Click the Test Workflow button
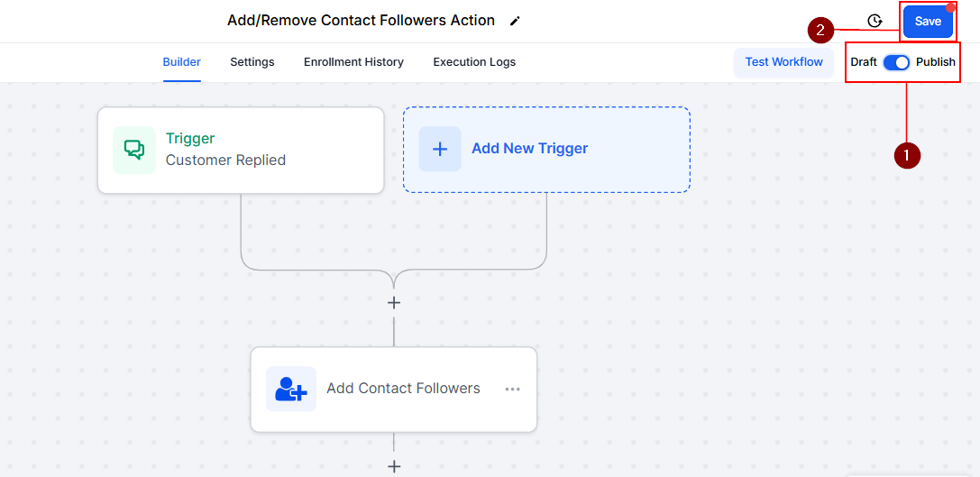Viewport: 980px width, 477px height. pyautogui.click(x=783, y=62)
